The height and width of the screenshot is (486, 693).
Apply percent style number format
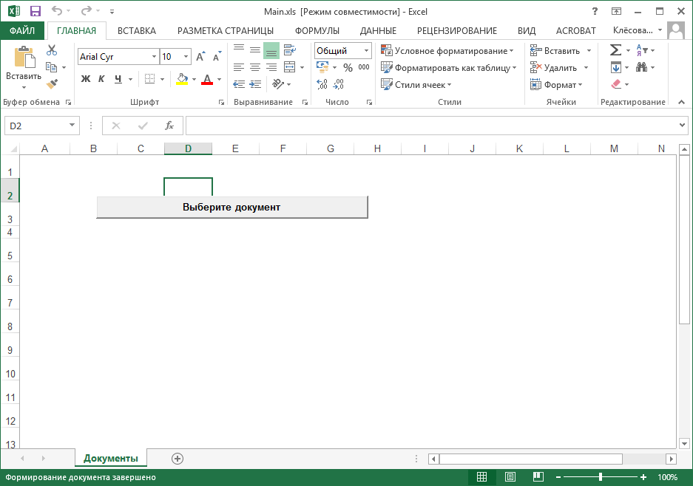pyautogui.click(x=348, y=67)
